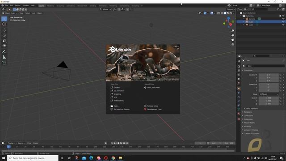The width and height of the screenshot is (286, 161).
Task: Select the Add Cube tool
Action: coord(4,63)
